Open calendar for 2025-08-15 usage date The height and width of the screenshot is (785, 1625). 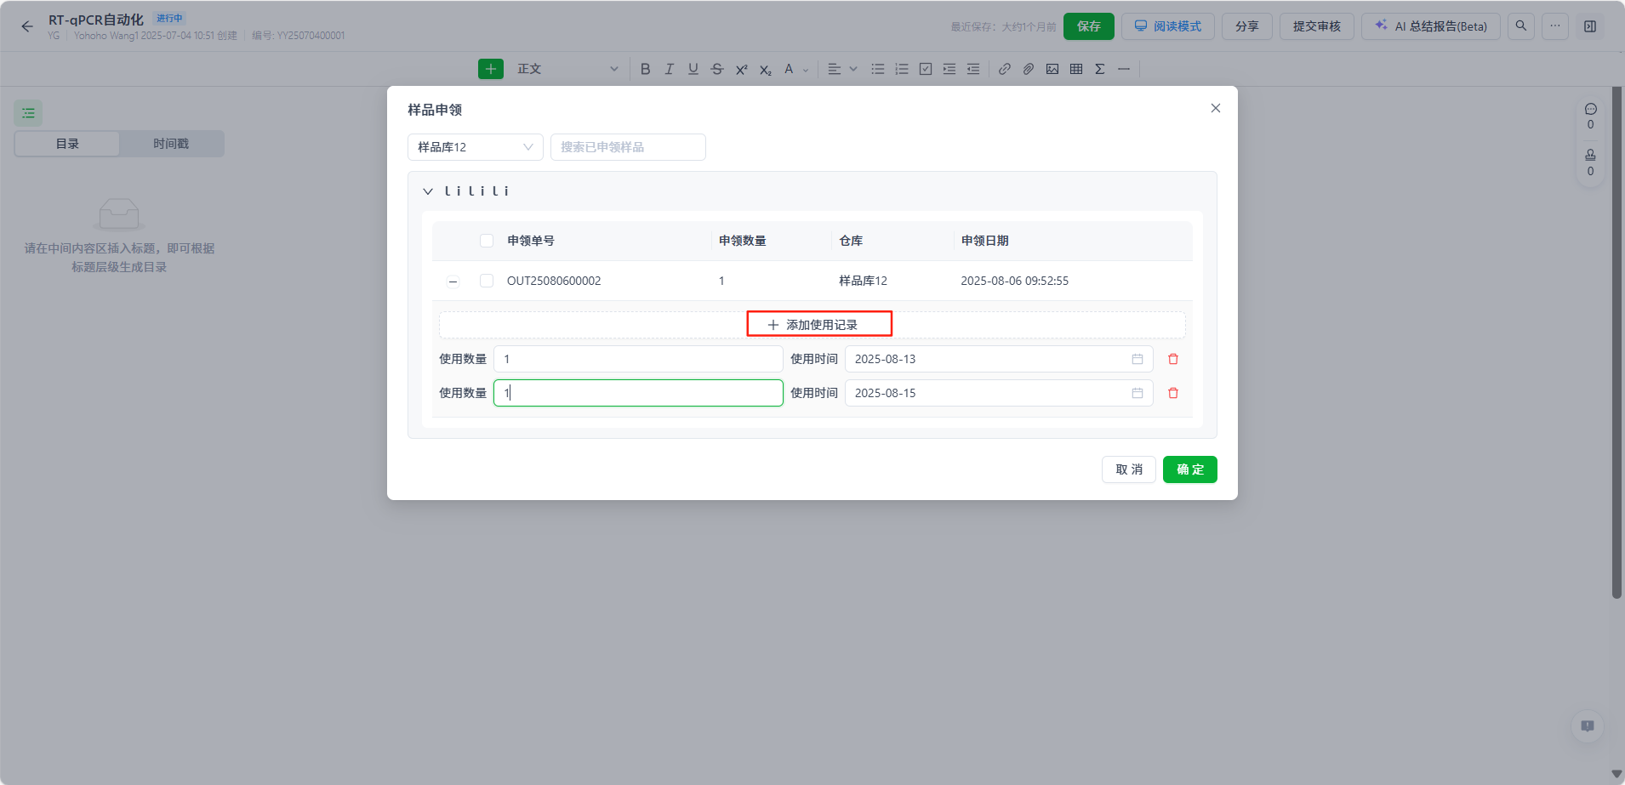(1137, 393)
